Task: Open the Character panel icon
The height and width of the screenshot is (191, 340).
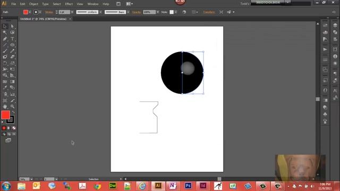Action: [x=335, y=91]
